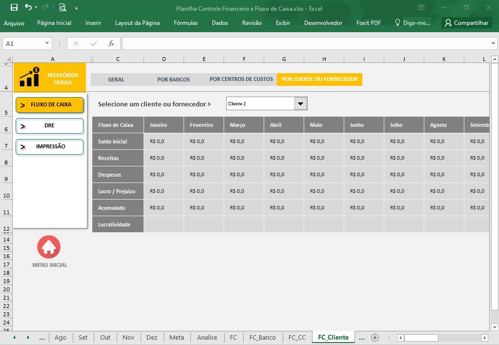
Task: Select row 8 header
Action: click(x=6, y=158)
